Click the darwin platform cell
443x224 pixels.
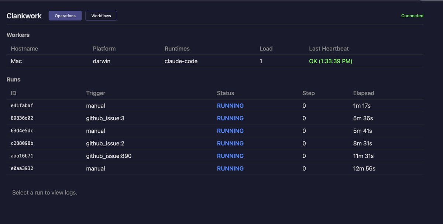pos(102,61)
